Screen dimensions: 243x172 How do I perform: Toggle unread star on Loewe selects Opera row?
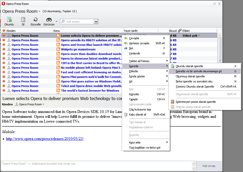click(x=4, y=36)
